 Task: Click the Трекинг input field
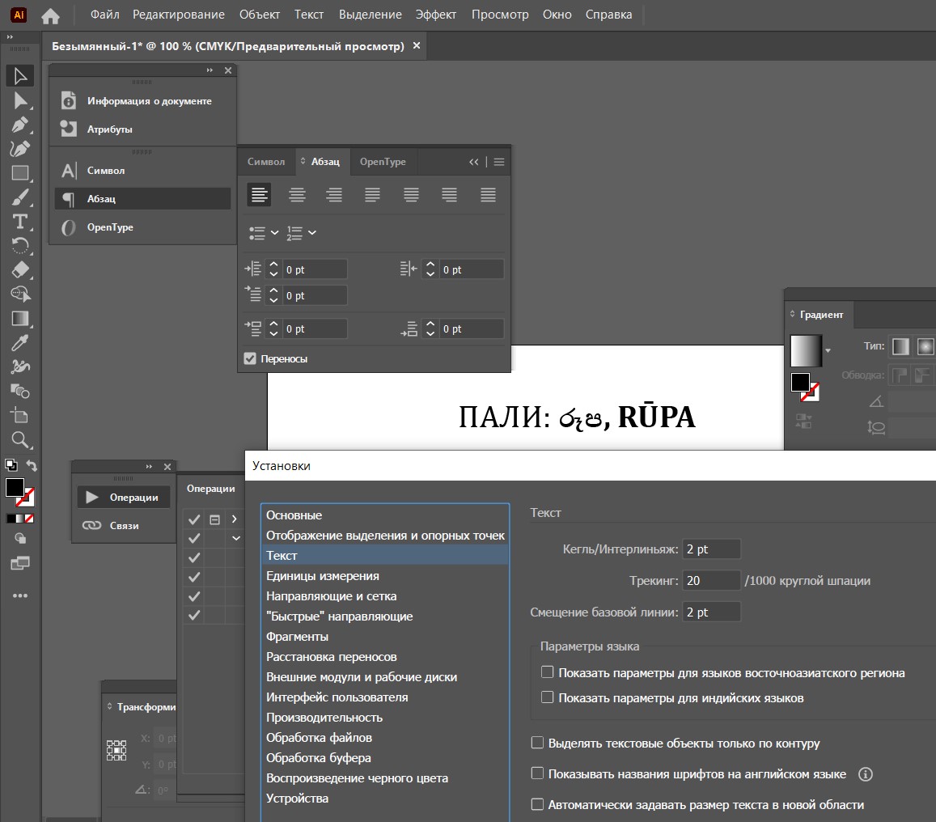711,580
